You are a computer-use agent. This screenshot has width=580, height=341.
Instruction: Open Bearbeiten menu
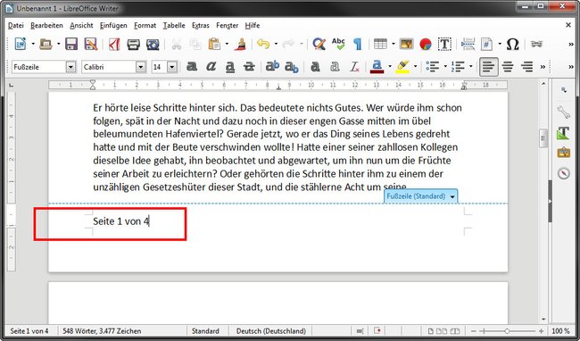click(46, 26)
